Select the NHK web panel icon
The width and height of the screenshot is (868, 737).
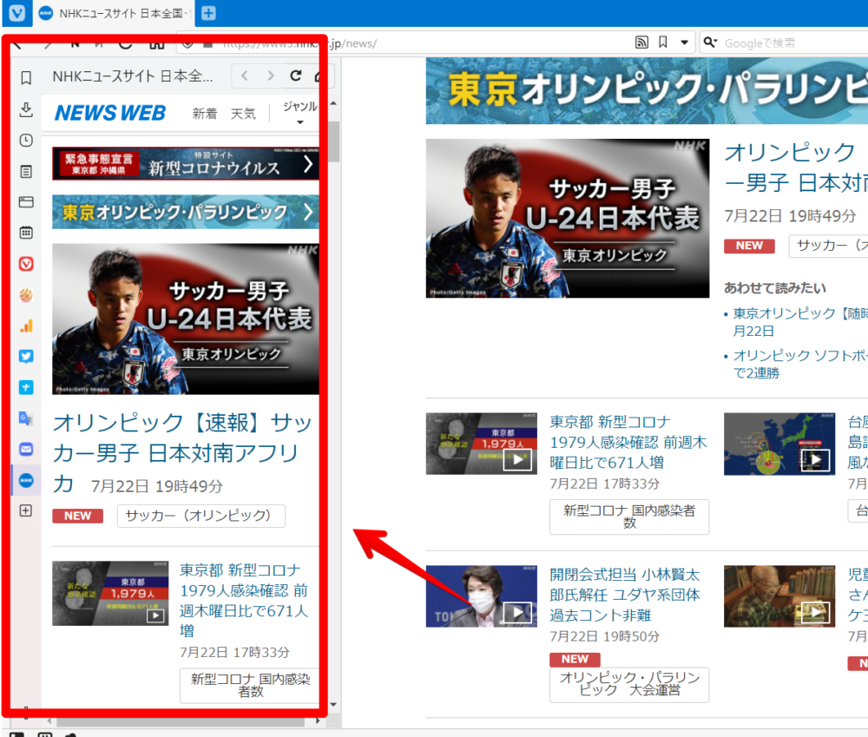(26, 480)
